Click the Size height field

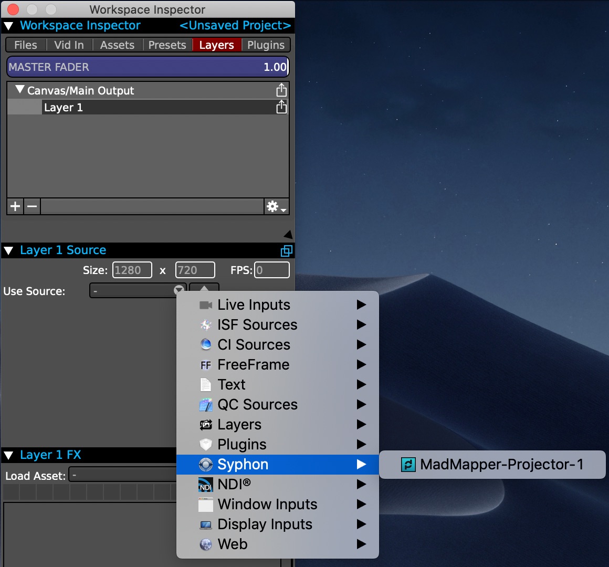pyautogui.click(x=195, y=270)
